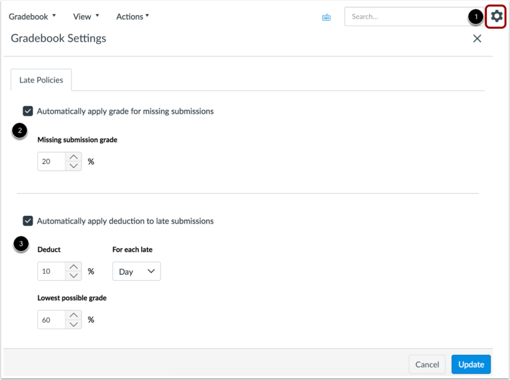The height and width of the screenshot is (380, 510).
Task: Click the missing submission grade field
Action: coord(52,162)
